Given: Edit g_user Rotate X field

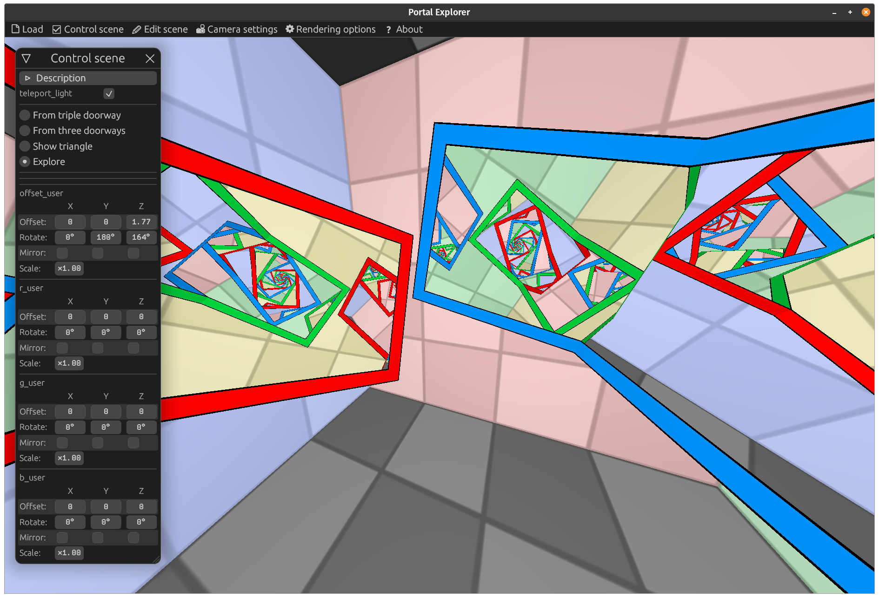Looking at the screenshot, I should tap(70, 427).
